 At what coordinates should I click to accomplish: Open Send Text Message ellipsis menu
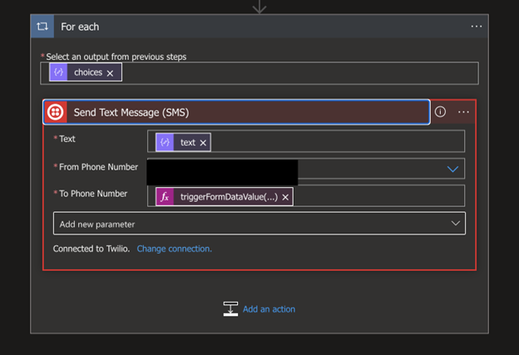tap(464, 112)
